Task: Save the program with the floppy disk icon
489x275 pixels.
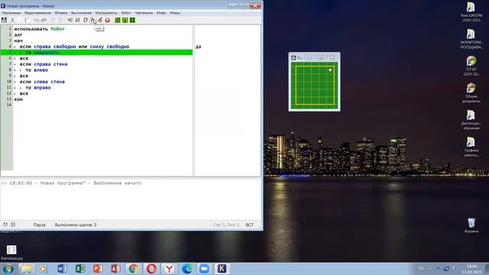Action: point(4,20)
